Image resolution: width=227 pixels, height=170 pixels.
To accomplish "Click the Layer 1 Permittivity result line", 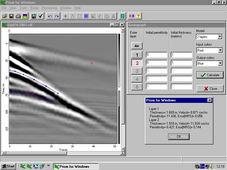I will point(176,116).
